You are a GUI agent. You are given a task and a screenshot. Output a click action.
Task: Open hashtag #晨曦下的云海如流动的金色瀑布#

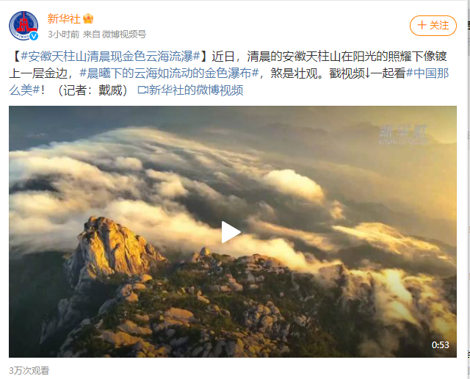tap(169, 73)
